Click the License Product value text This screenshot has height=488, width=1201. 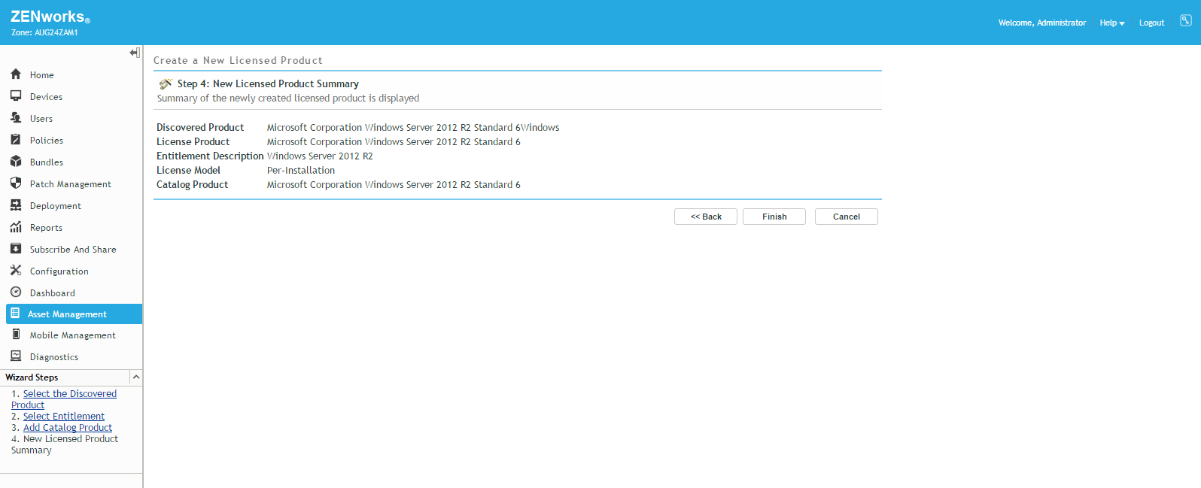coord(394,141)
